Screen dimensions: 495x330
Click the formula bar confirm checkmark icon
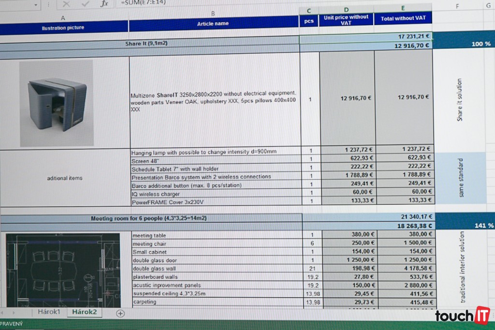85,4
